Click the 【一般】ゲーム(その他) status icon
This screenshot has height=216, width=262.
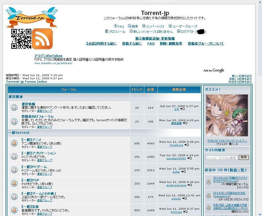[x=14, y=197]
